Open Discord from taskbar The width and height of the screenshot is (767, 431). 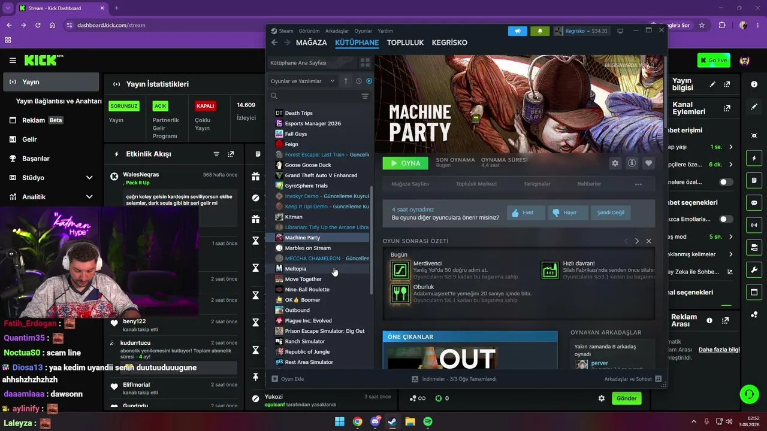[376, 421]
